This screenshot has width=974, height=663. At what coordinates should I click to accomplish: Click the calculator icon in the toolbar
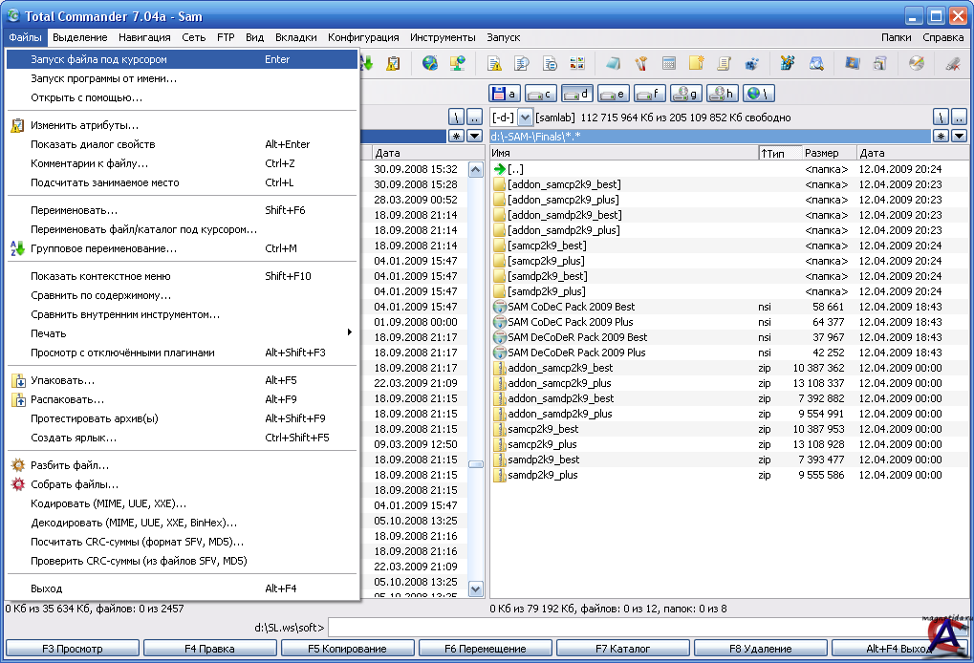669,64
